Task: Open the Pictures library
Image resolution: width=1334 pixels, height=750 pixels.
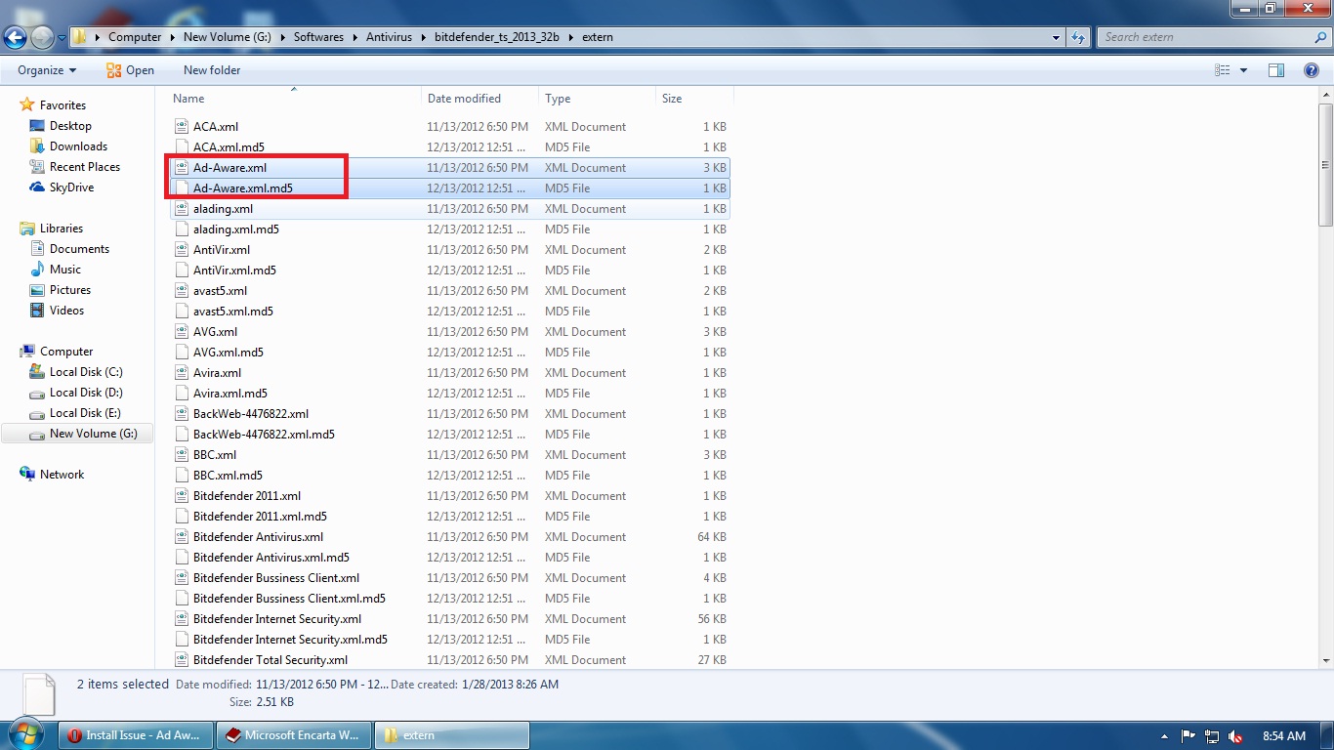Action: (70, 290)
